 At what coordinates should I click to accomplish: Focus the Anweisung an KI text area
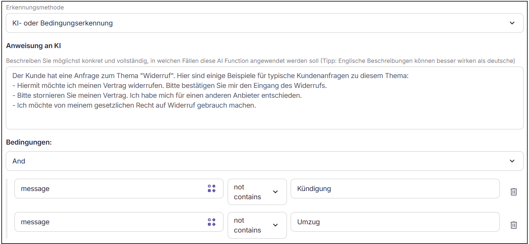pos(264,98)
